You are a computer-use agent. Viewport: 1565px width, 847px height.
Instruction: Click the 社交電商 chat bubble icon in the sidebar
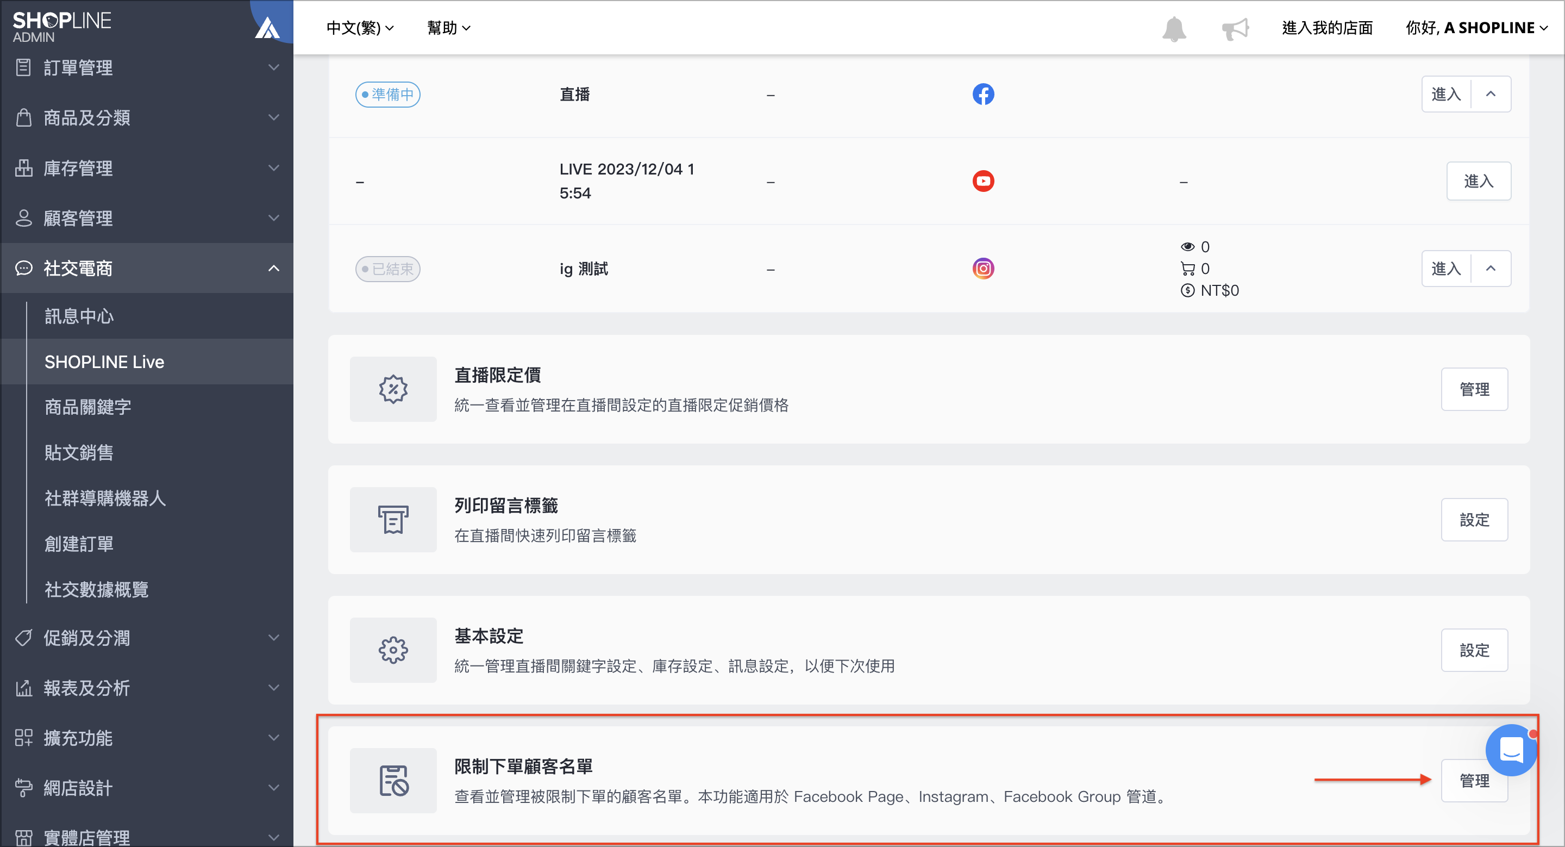pos(23,268)
